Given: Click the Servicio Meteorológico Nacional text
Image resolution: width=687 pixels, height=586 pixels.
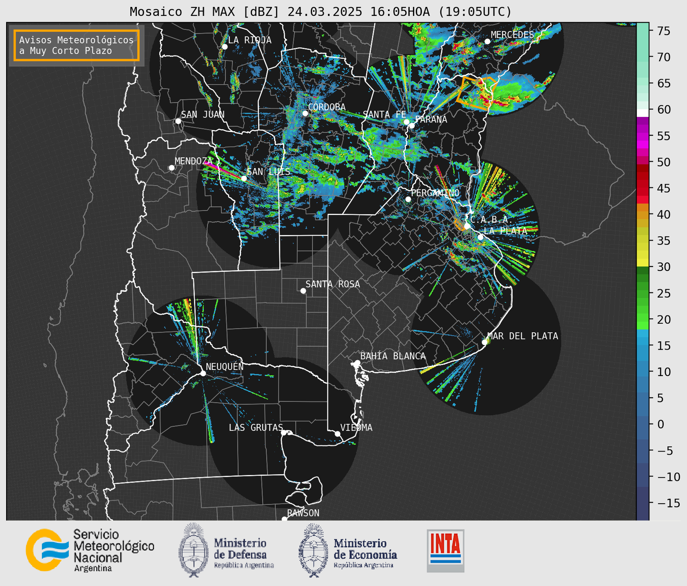Looking at the screenshot, I should pos(114,550).
